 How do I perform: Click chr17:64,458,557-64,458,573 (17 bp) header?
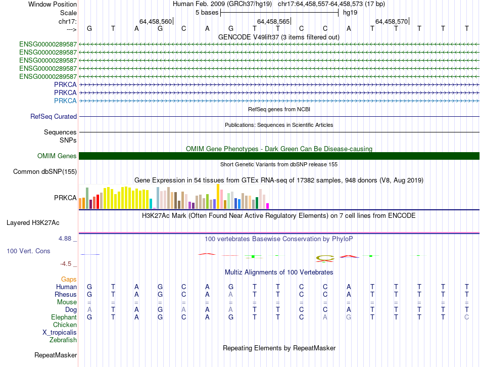pyautogui.click(x=331, y=4)
